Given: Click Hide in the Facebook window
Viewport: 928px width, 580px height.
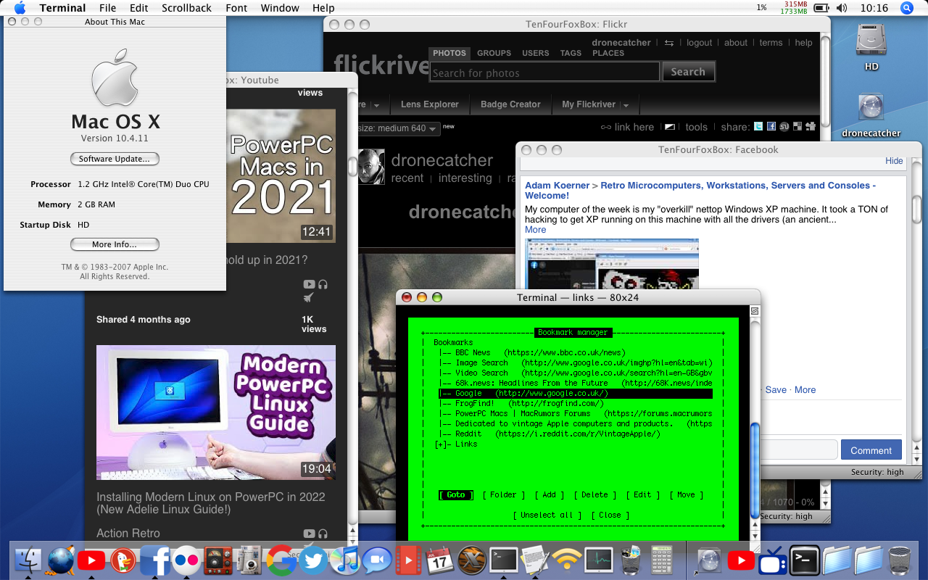Looking at the screenshot, I should point(894,161).
